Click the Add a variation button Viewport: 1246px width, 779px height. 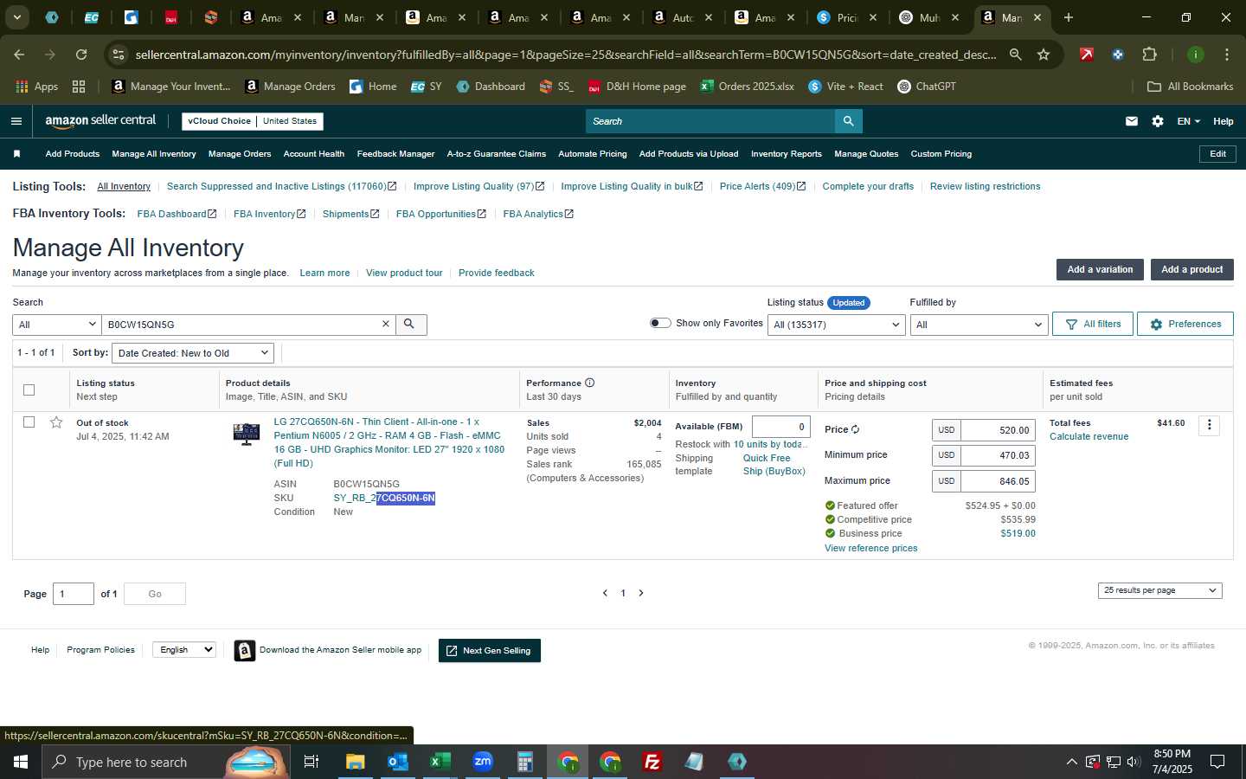pyautogui.click(x=1100, y=269)
